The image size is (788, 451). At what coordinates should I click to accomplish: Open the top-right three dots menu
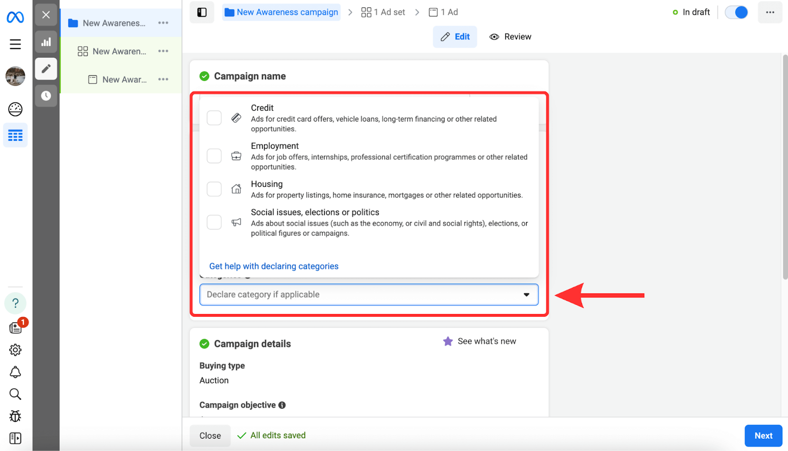(x=770, y=12)
